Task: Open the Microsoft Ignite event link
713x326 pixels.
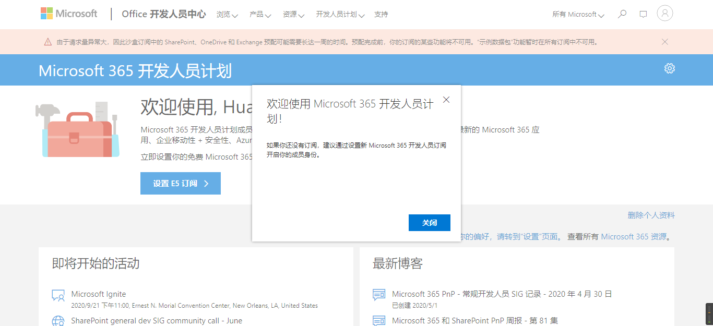Action: [x=99, y=294]
